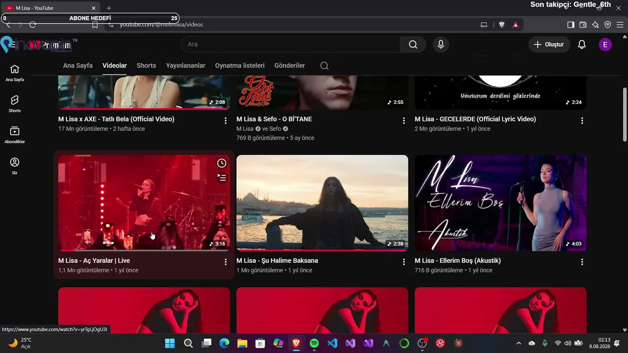Show hidden system tray icons
The height and width of the screenshot is (353, 628).
[x=519, y=343]
